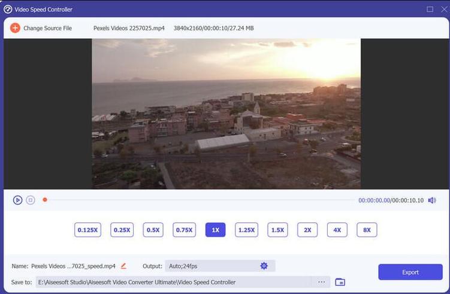
Task: Click the time counter 00:00:00.00/00:00:10.10
Action: tap(391, 200)
